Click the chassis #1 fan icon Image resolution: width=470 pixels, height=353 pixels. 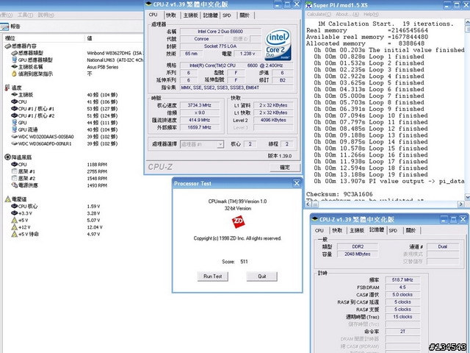click(15, 171)
